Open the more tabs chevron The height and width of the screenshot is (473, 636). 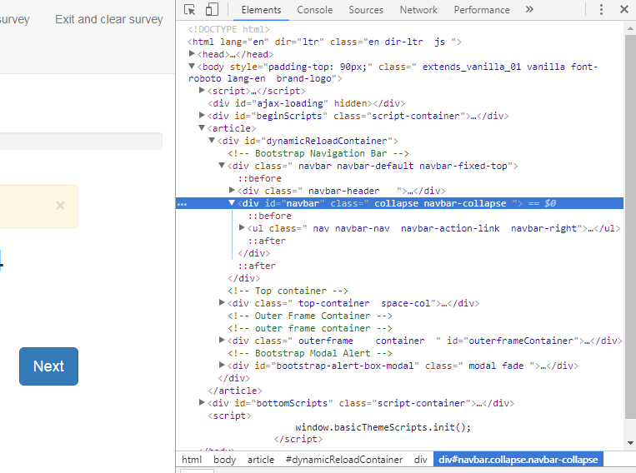click(529, 10)
